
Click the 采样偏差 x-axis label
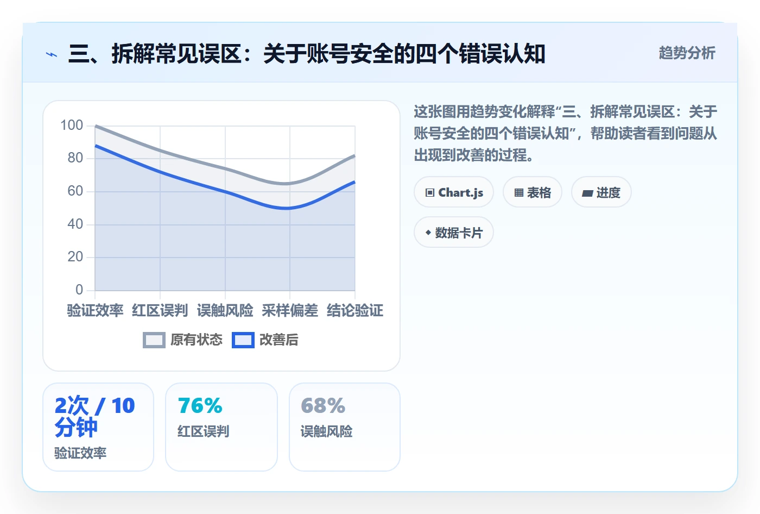[290, 311]
